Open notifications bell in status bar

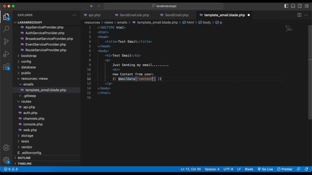pos(307,169)
